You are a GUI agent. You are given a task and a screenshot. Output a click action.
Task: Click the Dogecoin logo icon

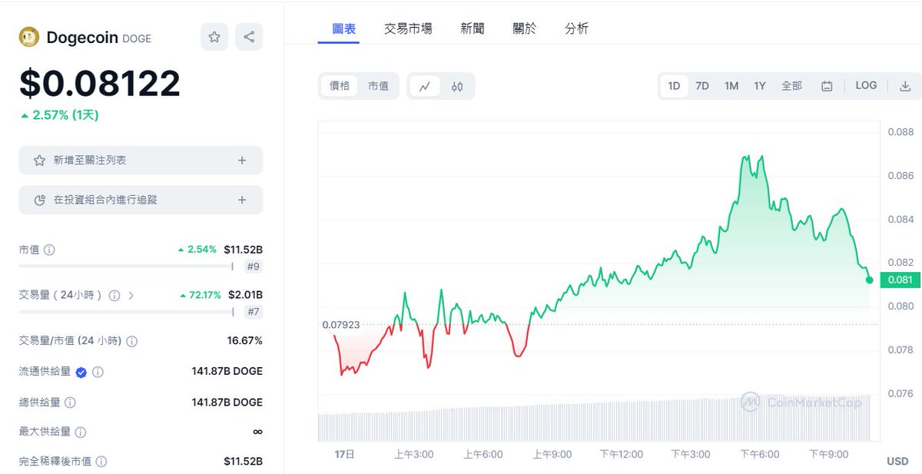pos(29,37)
